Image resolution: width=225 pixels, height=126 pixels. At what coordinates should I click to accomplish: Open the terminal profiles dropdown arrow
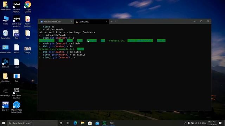(x=116, y=22)
